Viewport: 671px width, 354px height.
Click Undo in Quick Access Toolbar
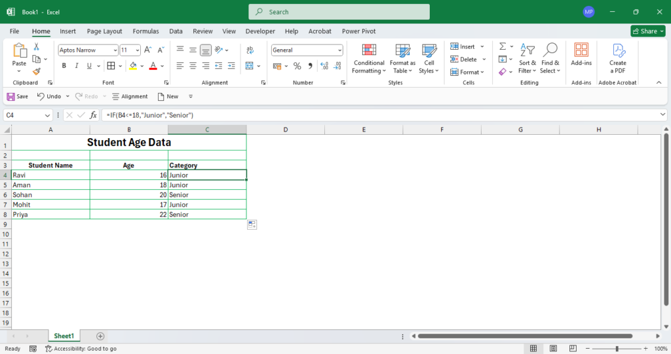click(48, 97)
